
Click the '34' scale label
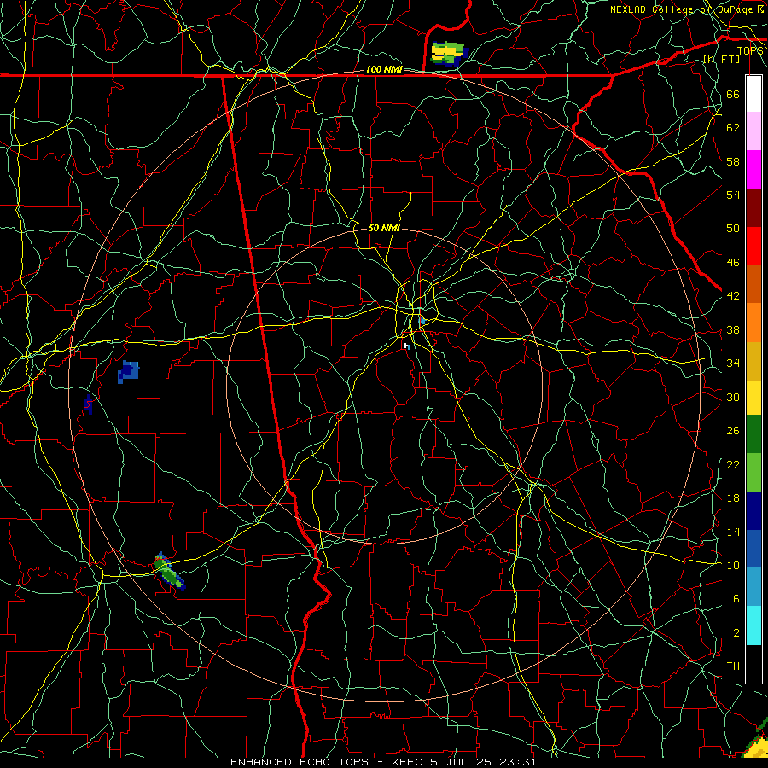(733, 364)
